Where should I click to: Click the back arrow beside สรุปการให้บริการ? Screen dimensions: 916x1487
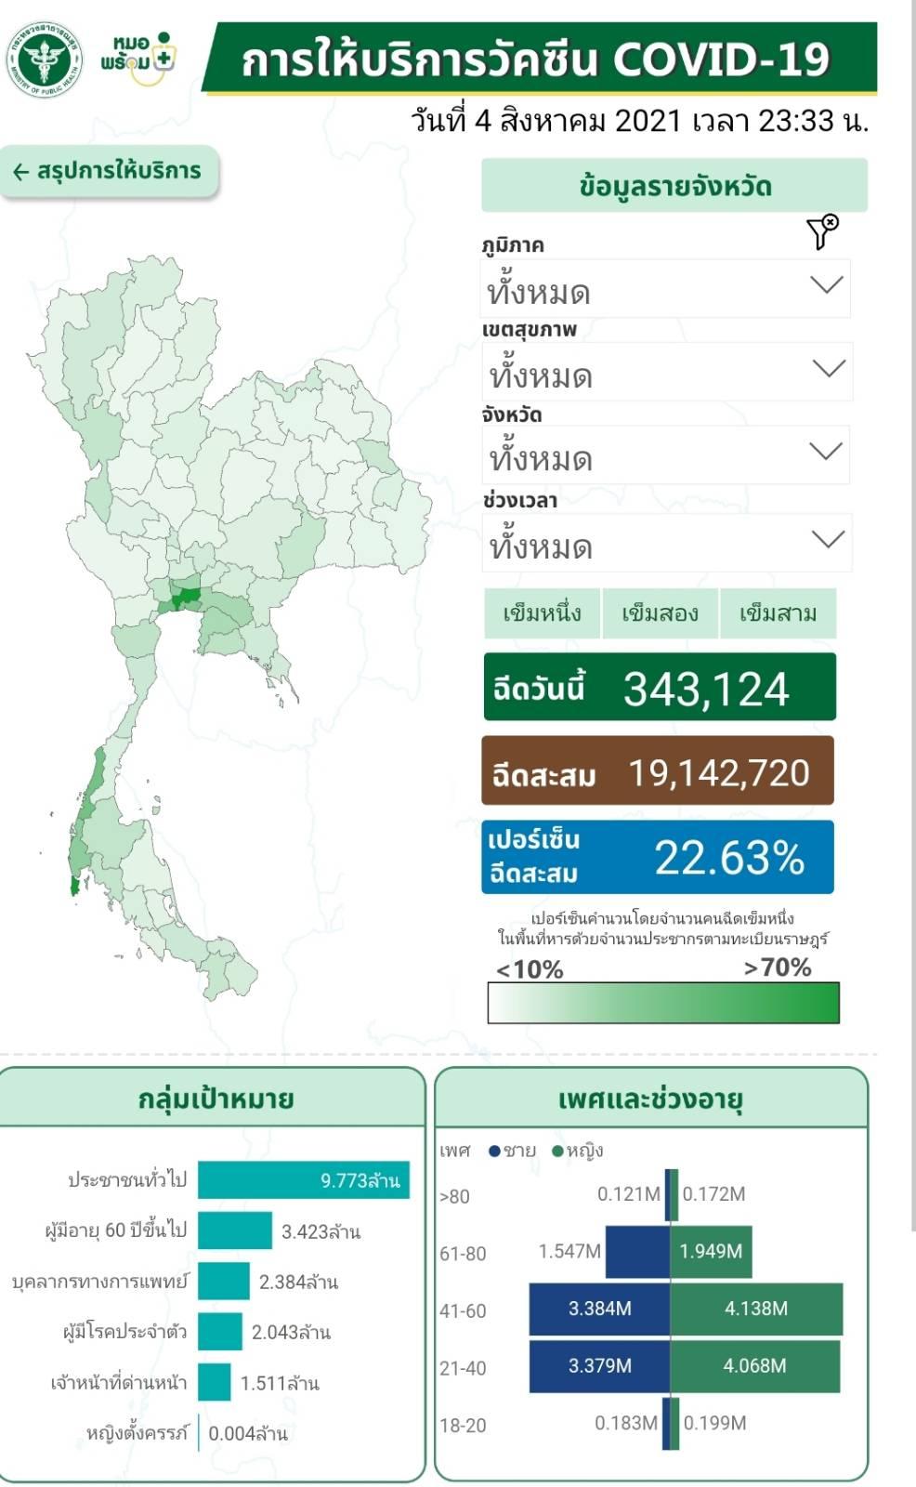click(x=21, y=172)
